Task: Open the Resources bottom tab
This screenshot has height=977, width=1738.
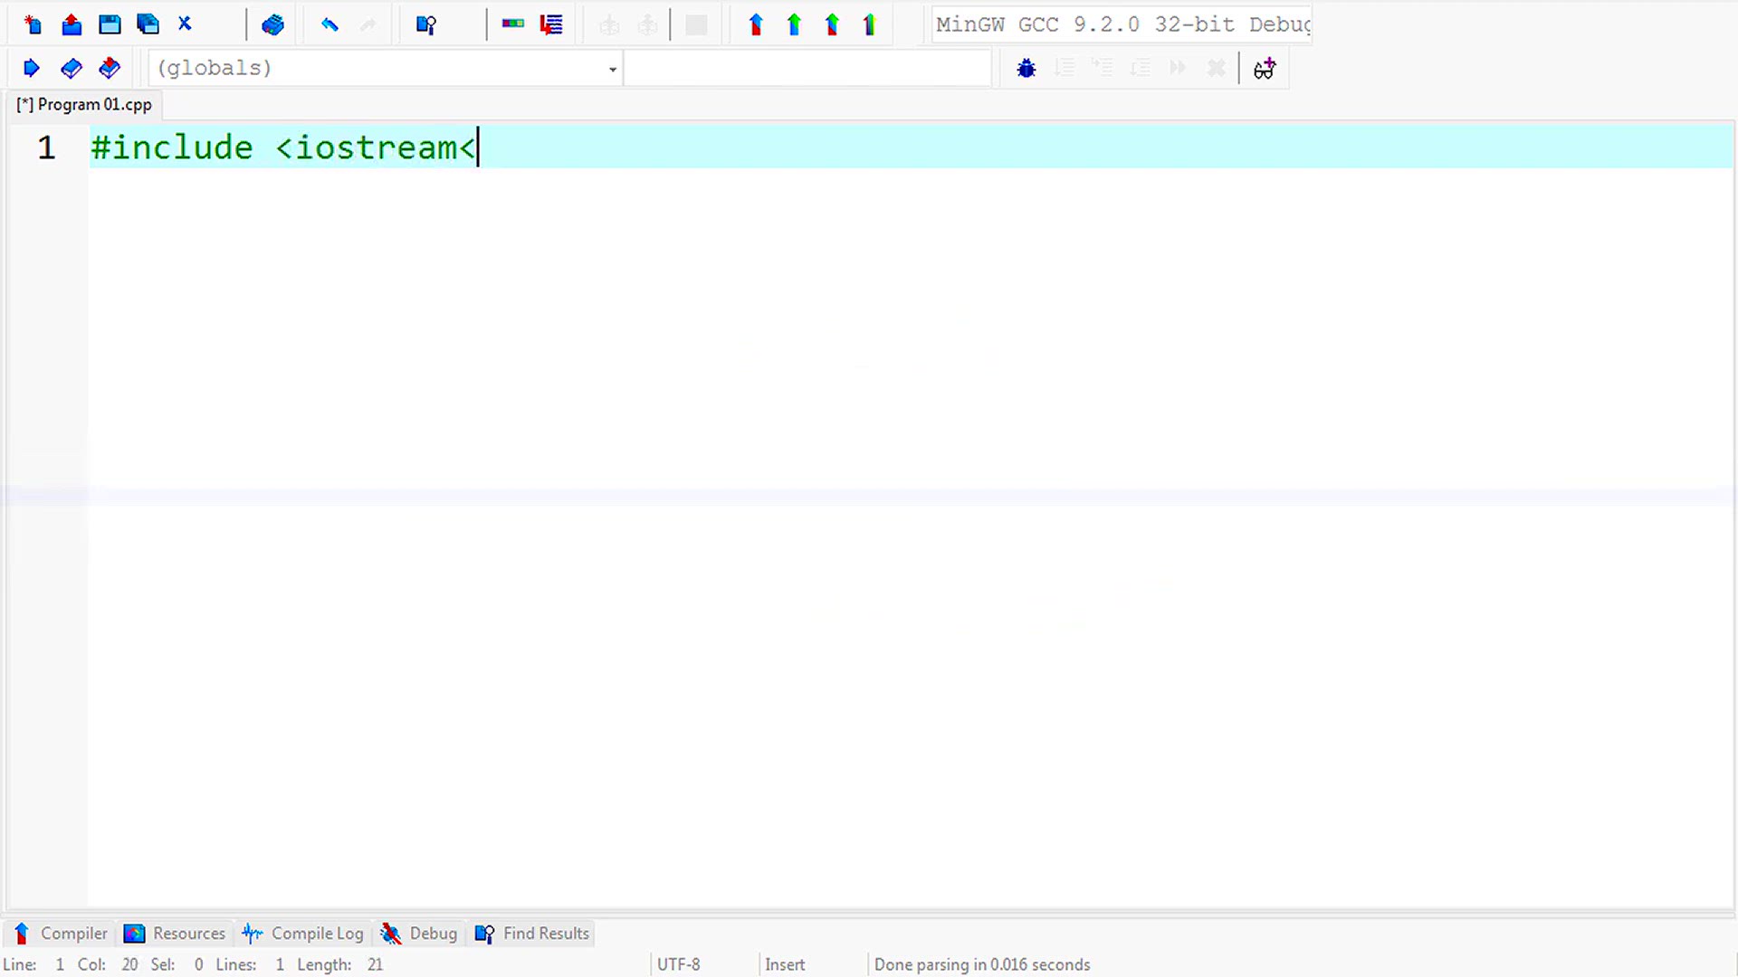Action: (174, 934)
